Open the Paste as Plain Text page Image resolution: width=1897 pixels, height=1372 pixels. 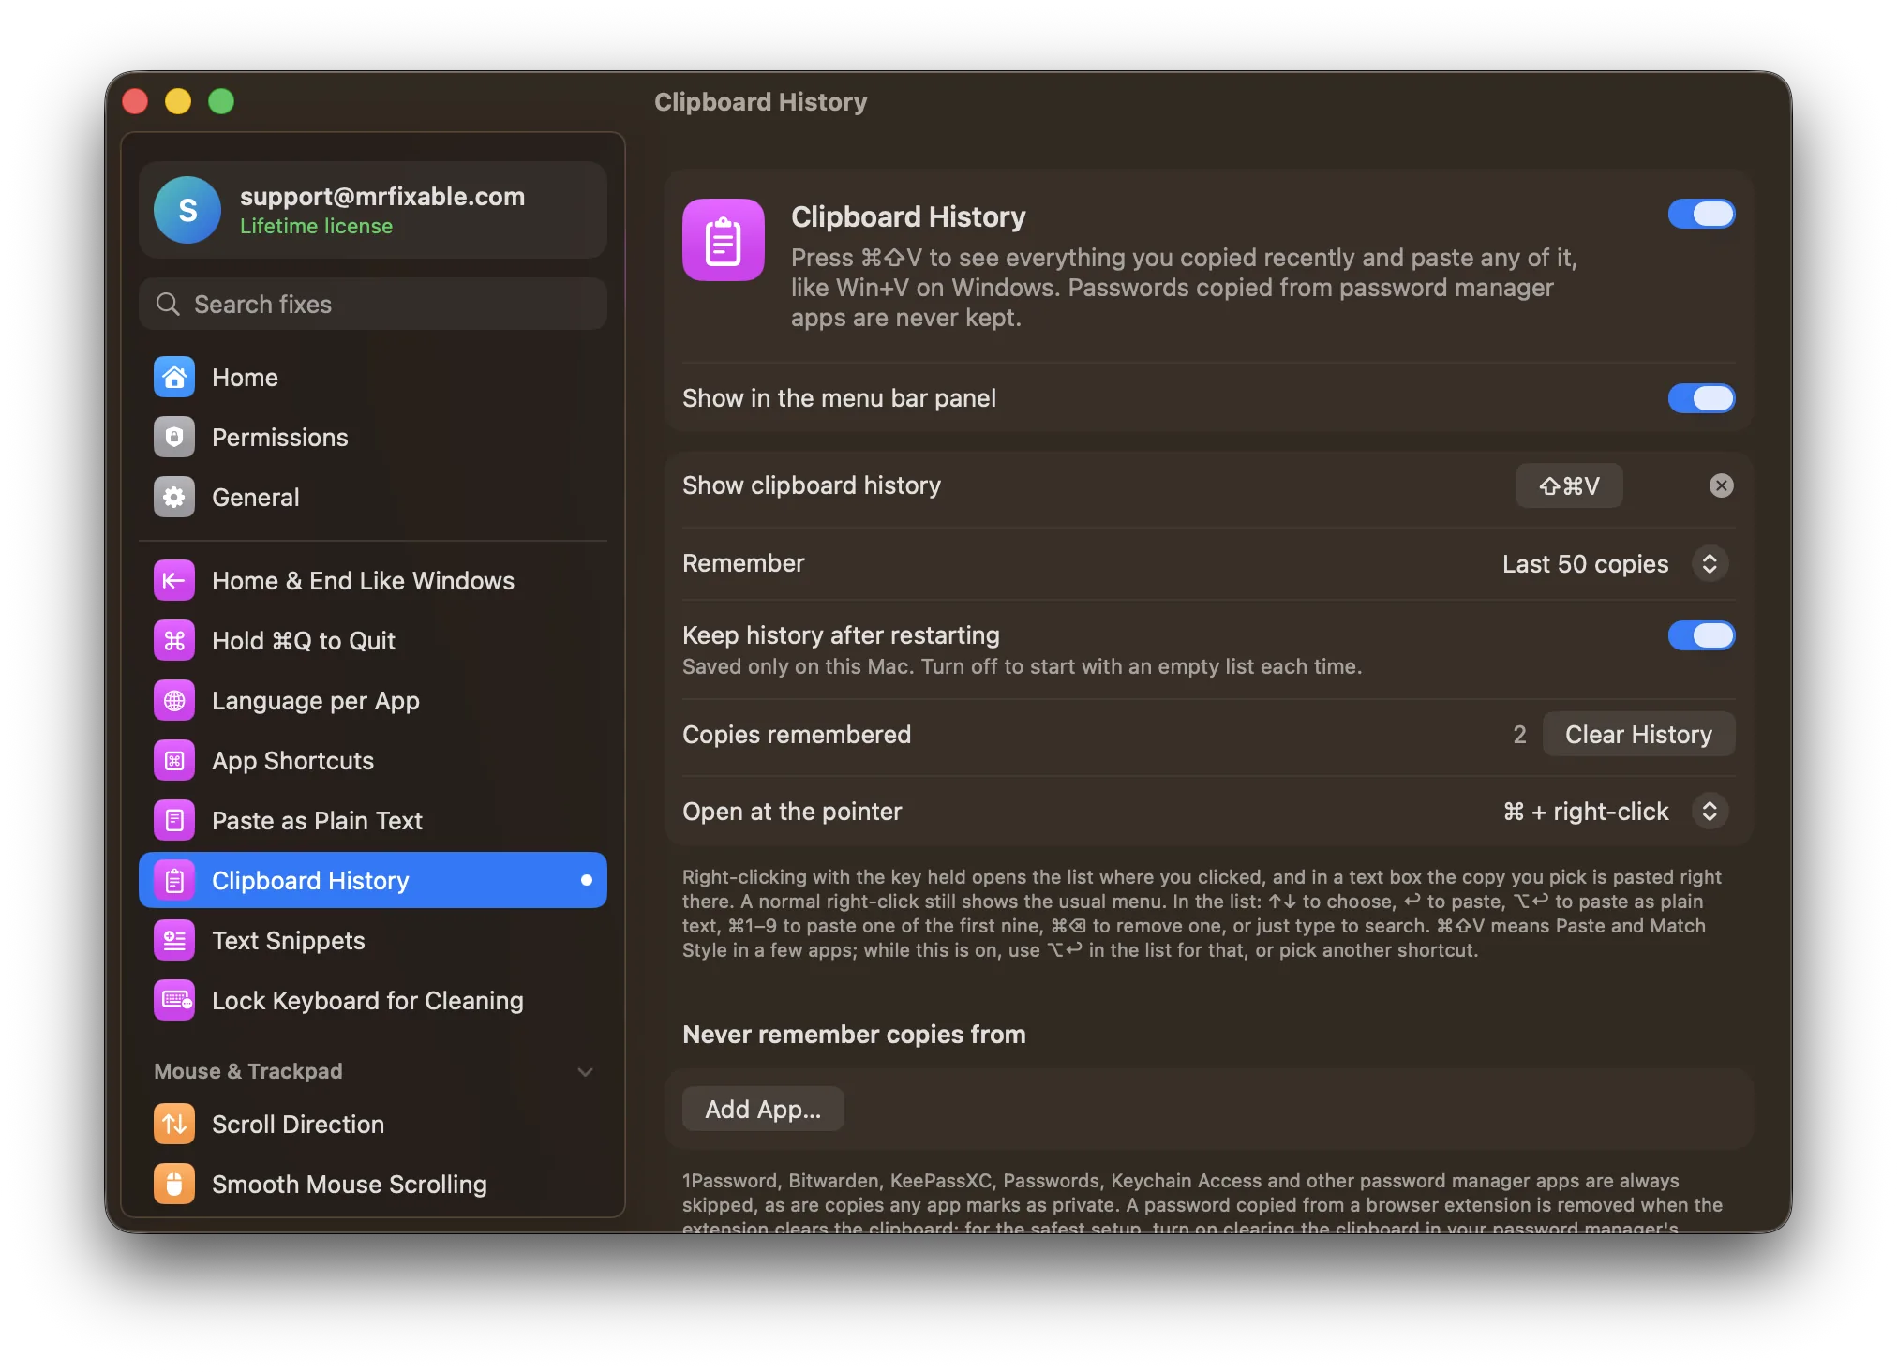coord(373,820)
